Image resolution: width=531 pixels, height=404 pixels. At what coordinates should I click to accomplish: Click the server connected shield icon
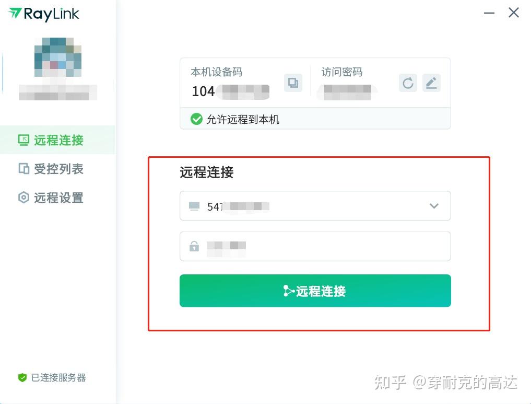click(x=22, y=377)
